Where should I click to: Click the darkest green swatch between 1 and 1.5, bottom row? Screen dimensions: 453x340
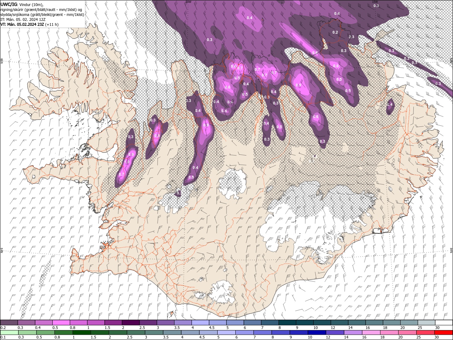point(82,332)
